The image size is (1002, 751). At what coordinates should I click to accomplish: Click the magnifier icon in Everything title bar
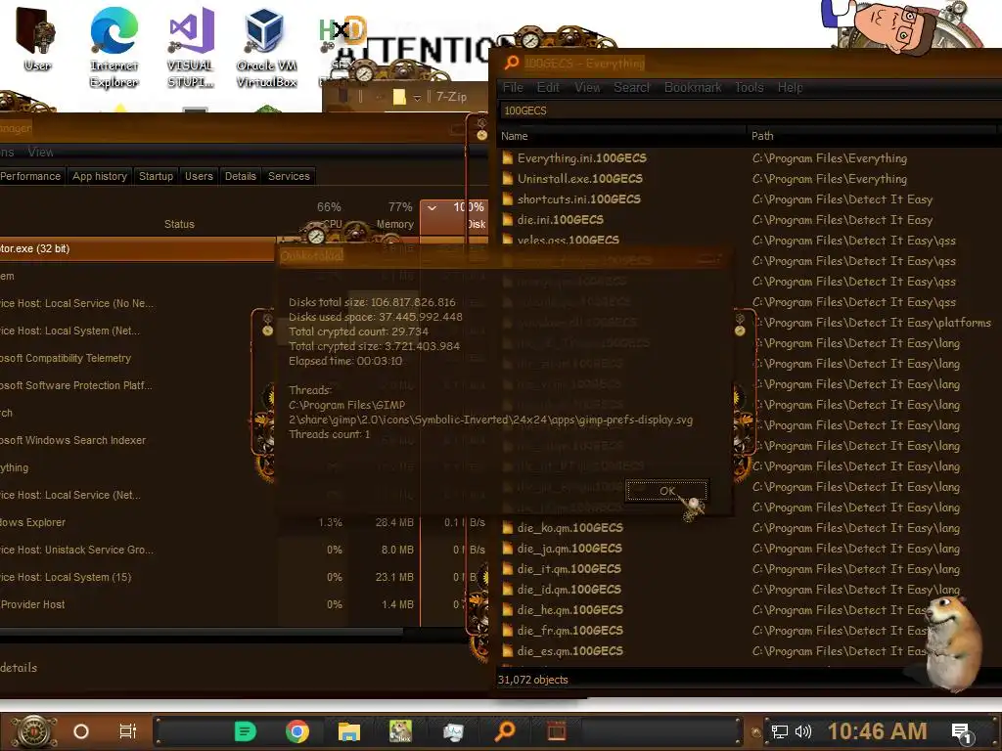click(511, 63)
